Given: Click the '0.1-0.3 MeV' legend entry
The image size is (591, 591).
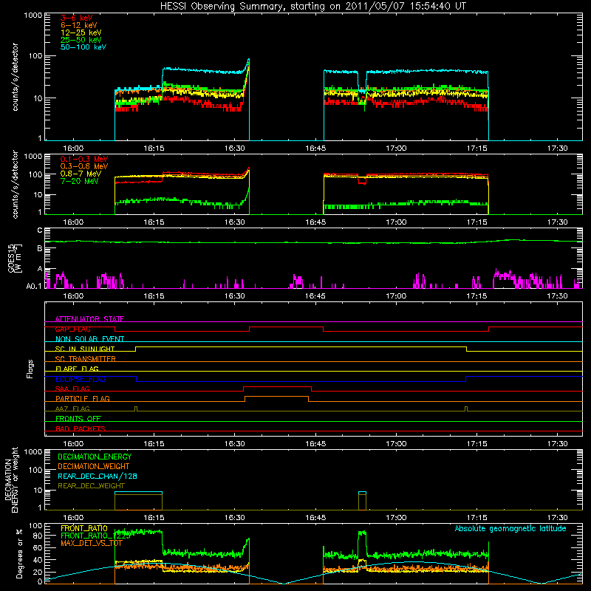Looking at the screenshot, I should pyautogui.click(x=84, y=159).
